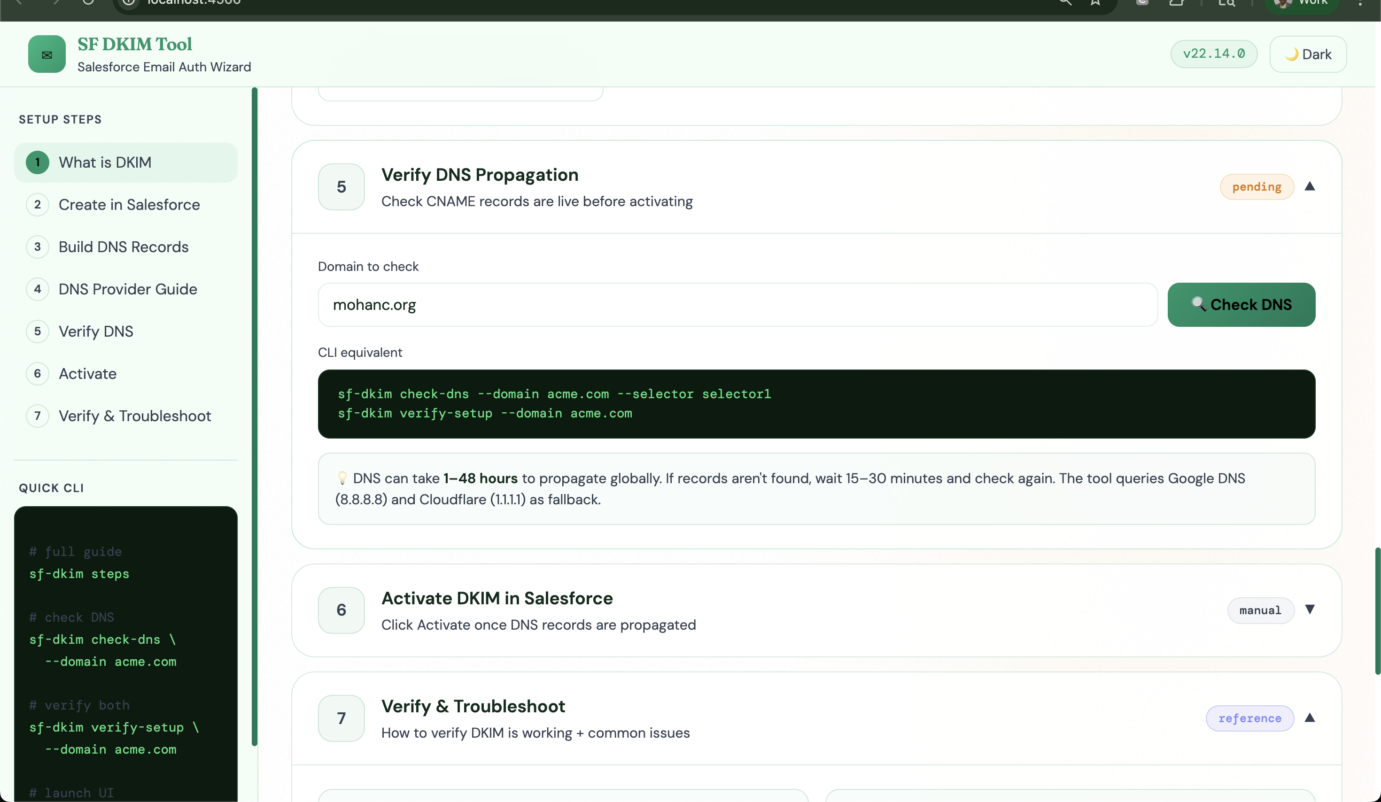Click the Check DNS button
Viewport: 1381px width, 802px height.
click(x=1241, y=305)
